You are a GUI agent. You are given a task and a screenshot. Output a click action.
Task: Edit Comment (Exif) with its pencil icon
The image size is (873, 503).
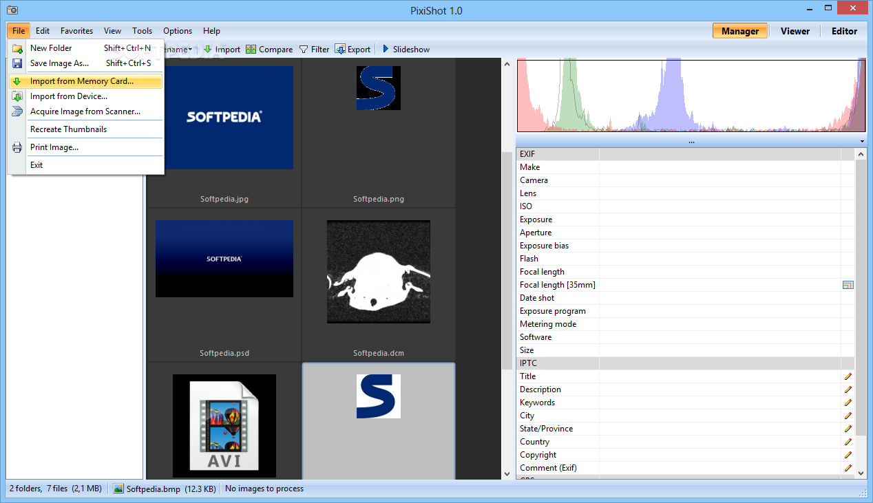[x=848, y=468]
